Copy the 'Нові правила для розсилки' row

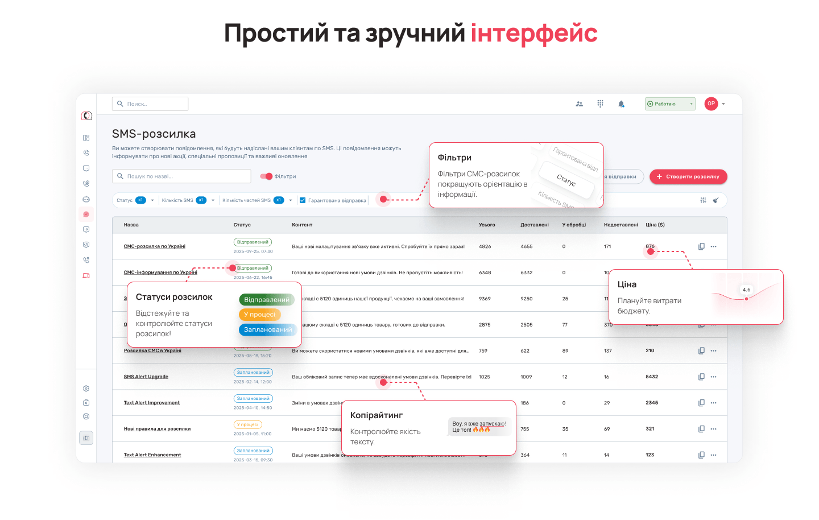(701, 429)
